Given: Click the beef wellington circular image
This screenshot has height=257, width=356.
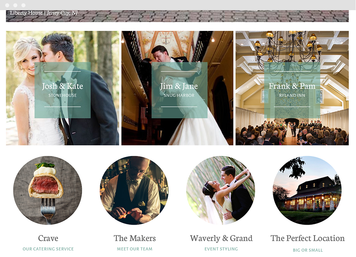Looking at the screenshot, I should [x=48, y=190].
